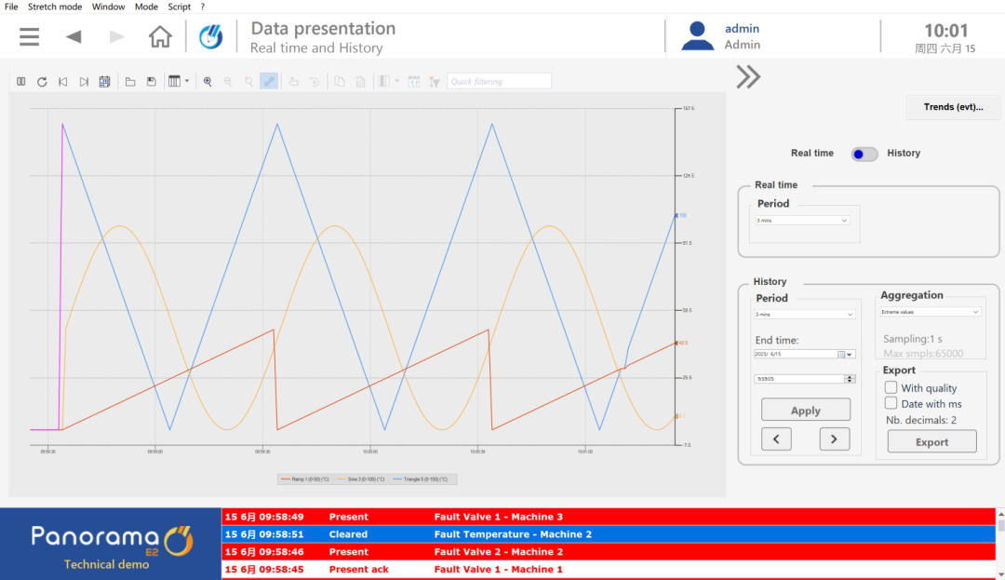
Task: Collapse the side panel with double chevron
Action: [748, 77]
